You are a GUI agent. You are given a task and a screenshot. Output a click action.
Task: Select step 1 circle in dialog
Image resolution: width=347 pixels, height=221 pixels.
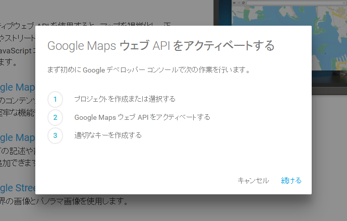[x=55, y=99]
